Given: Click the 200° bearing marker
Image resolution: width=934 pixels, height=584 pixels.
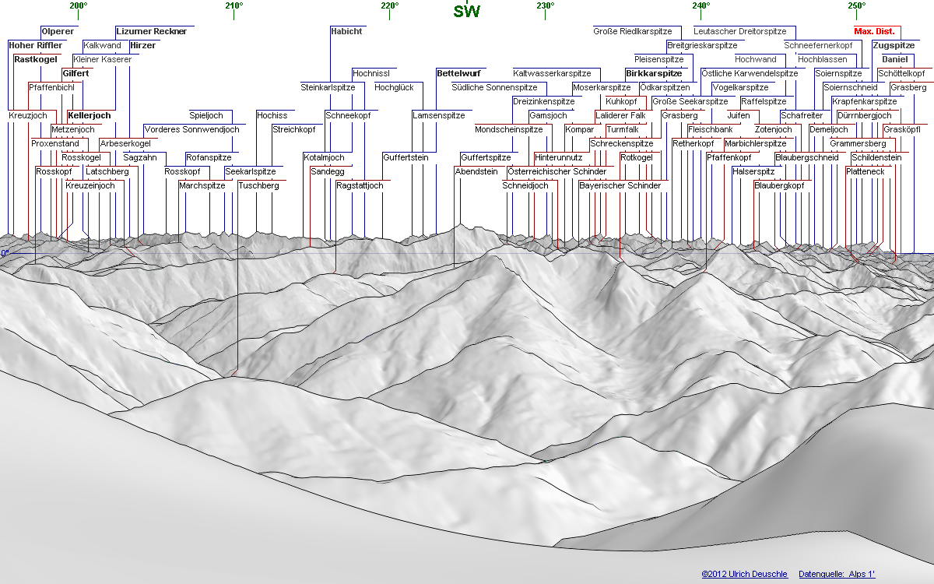Looking at the screenshot, I should 78,6.
